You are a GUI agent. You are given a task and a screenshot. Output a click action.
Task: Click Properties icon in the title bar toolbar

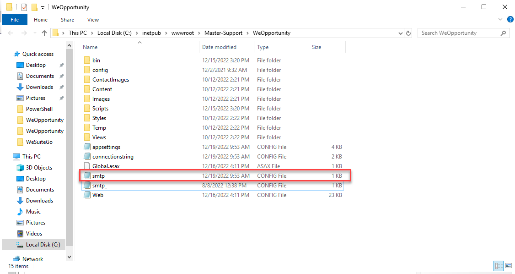click(x=24, y=7)
